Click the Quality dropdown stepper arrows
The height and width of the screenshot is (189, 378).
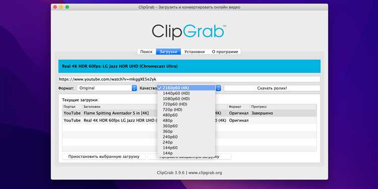click(x=218, y=88)
